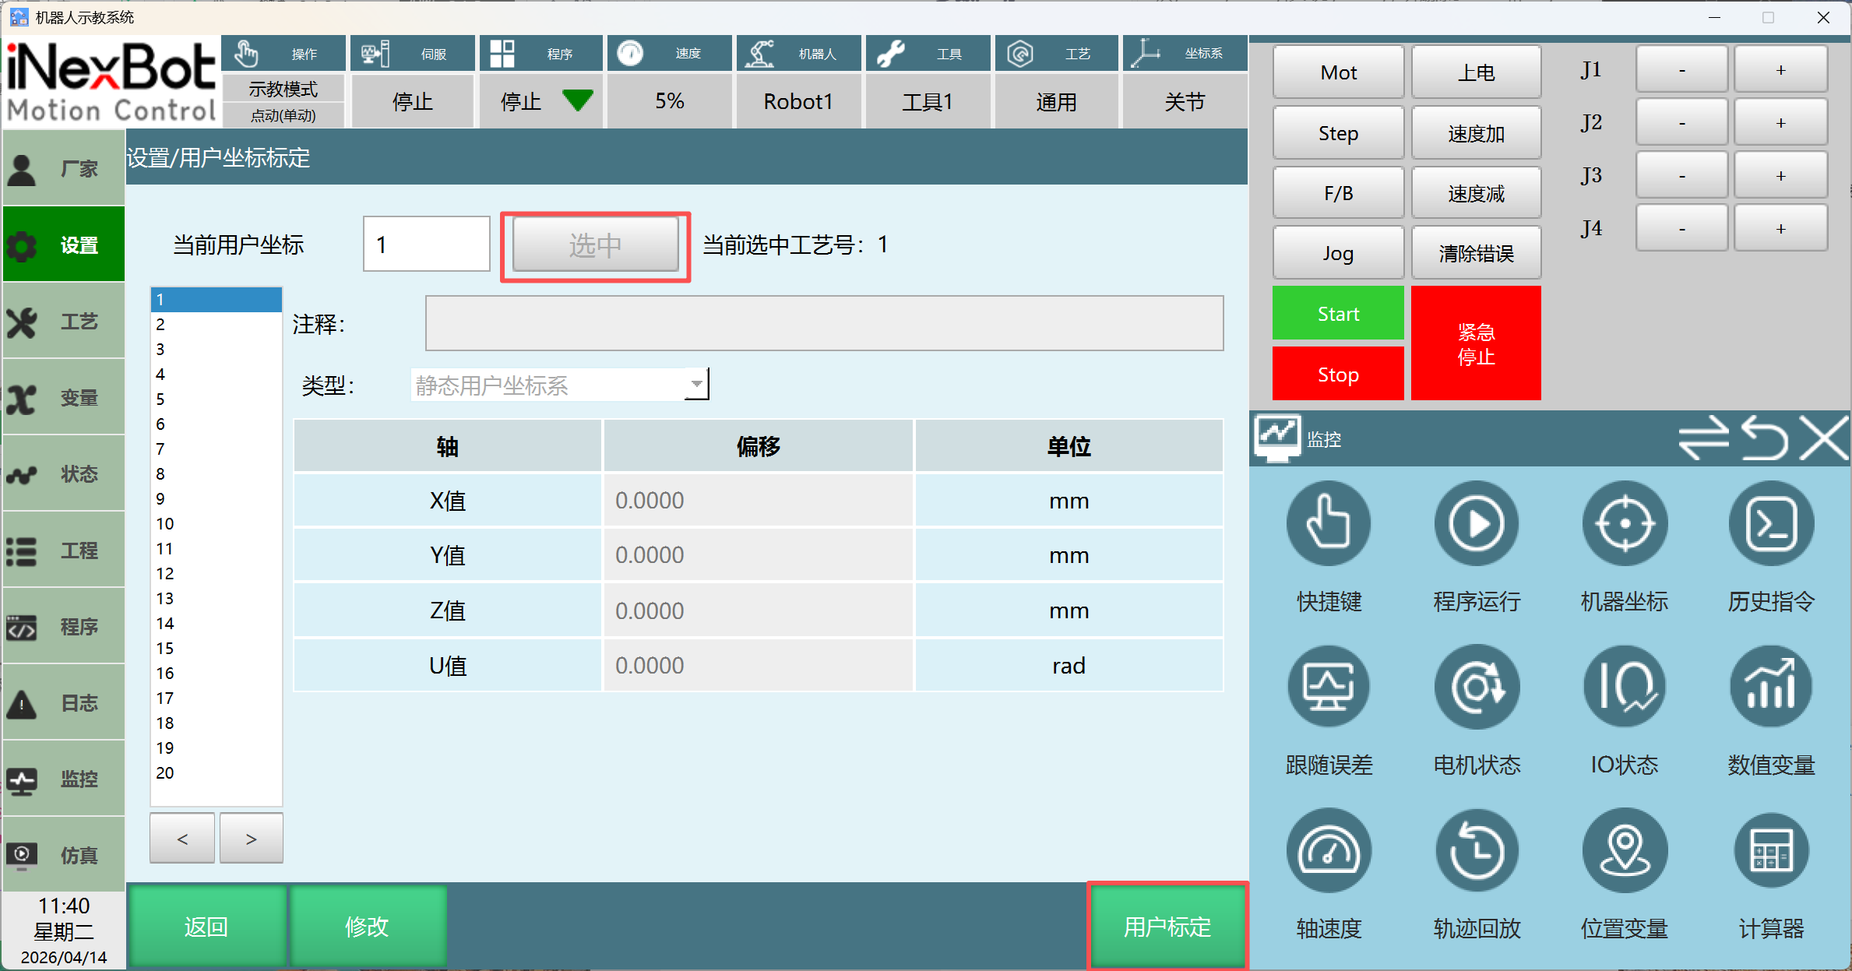Launch the 计算器 calculator icon

(1771, 851)
